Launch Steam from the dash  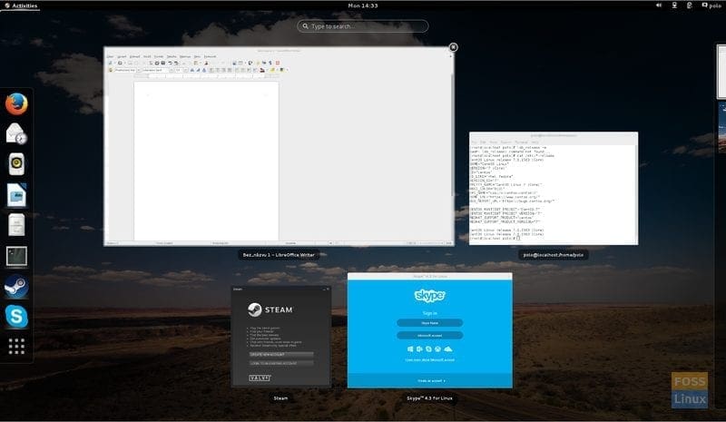[16, 287]
